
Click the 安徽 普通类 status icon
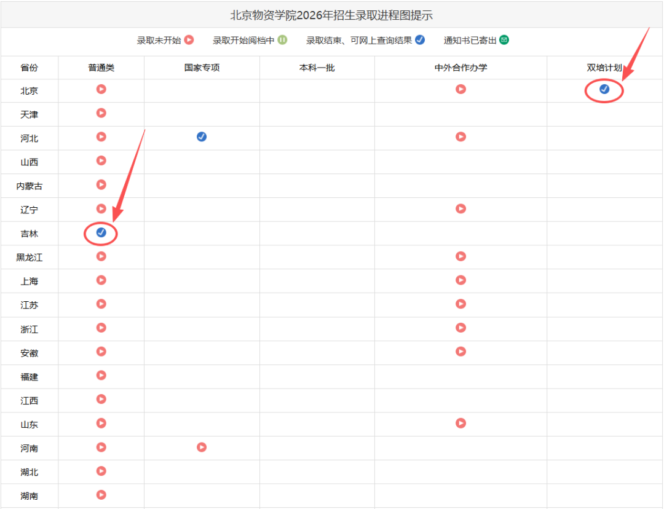coord(101,352)
